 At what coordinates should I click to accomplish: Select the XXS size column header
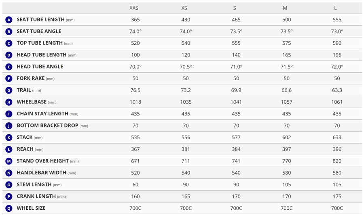point(134,8)
